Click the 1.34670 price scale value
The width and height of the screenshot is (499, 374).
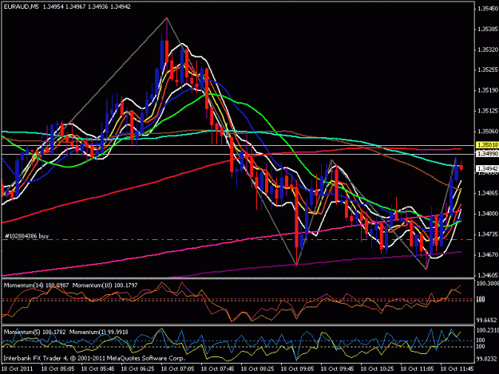point(488,255)
